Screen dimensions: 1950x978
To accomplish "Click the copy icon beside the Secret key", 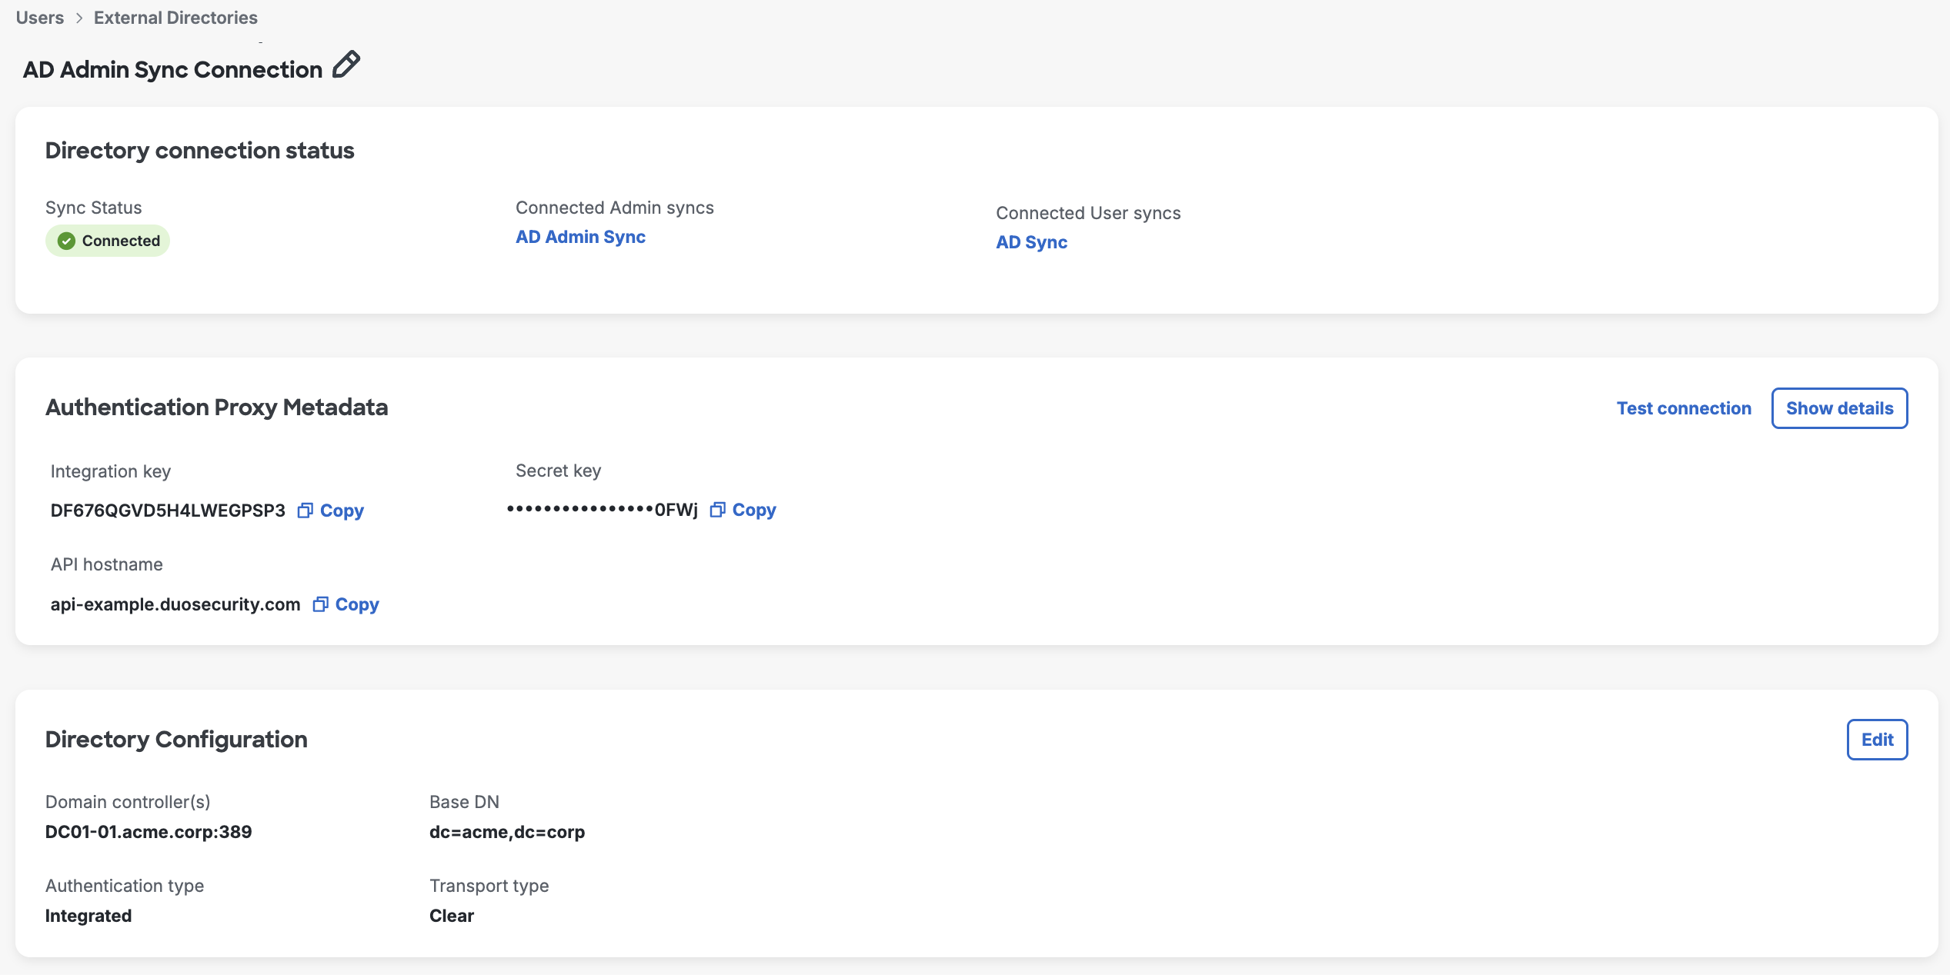I will coord(718,510).
